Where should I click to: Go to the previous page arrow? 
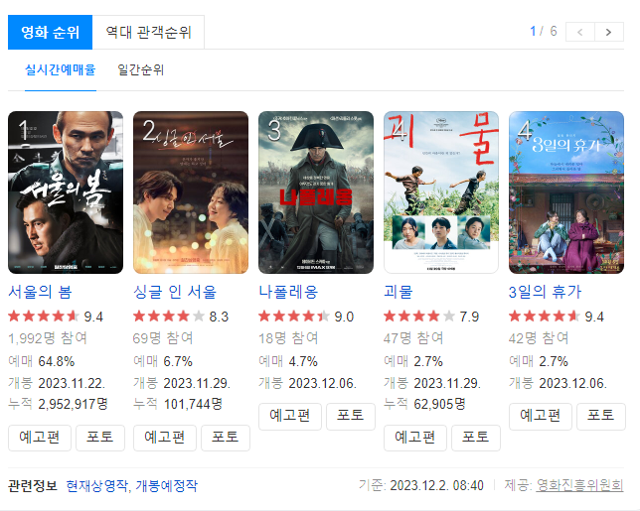[x=580, y=32]
